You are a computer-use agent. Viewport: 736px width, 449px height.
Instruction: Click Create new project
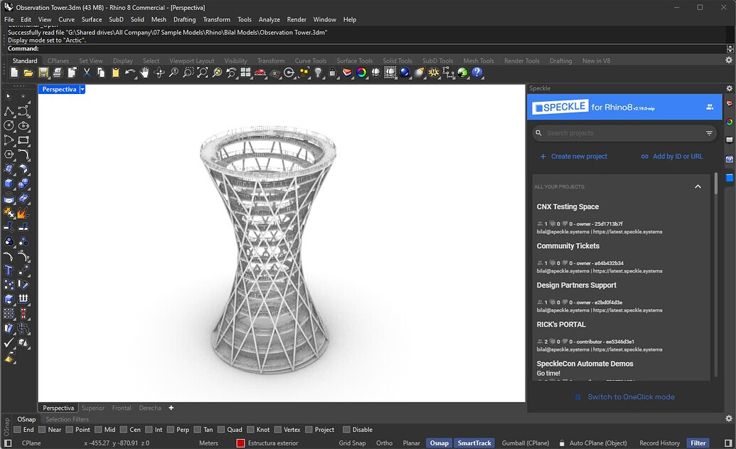[574, 157]
